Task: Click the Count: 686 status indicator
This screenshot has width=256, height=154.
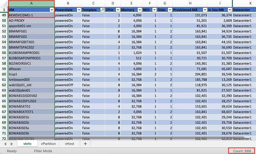Action: pos(242,151)
